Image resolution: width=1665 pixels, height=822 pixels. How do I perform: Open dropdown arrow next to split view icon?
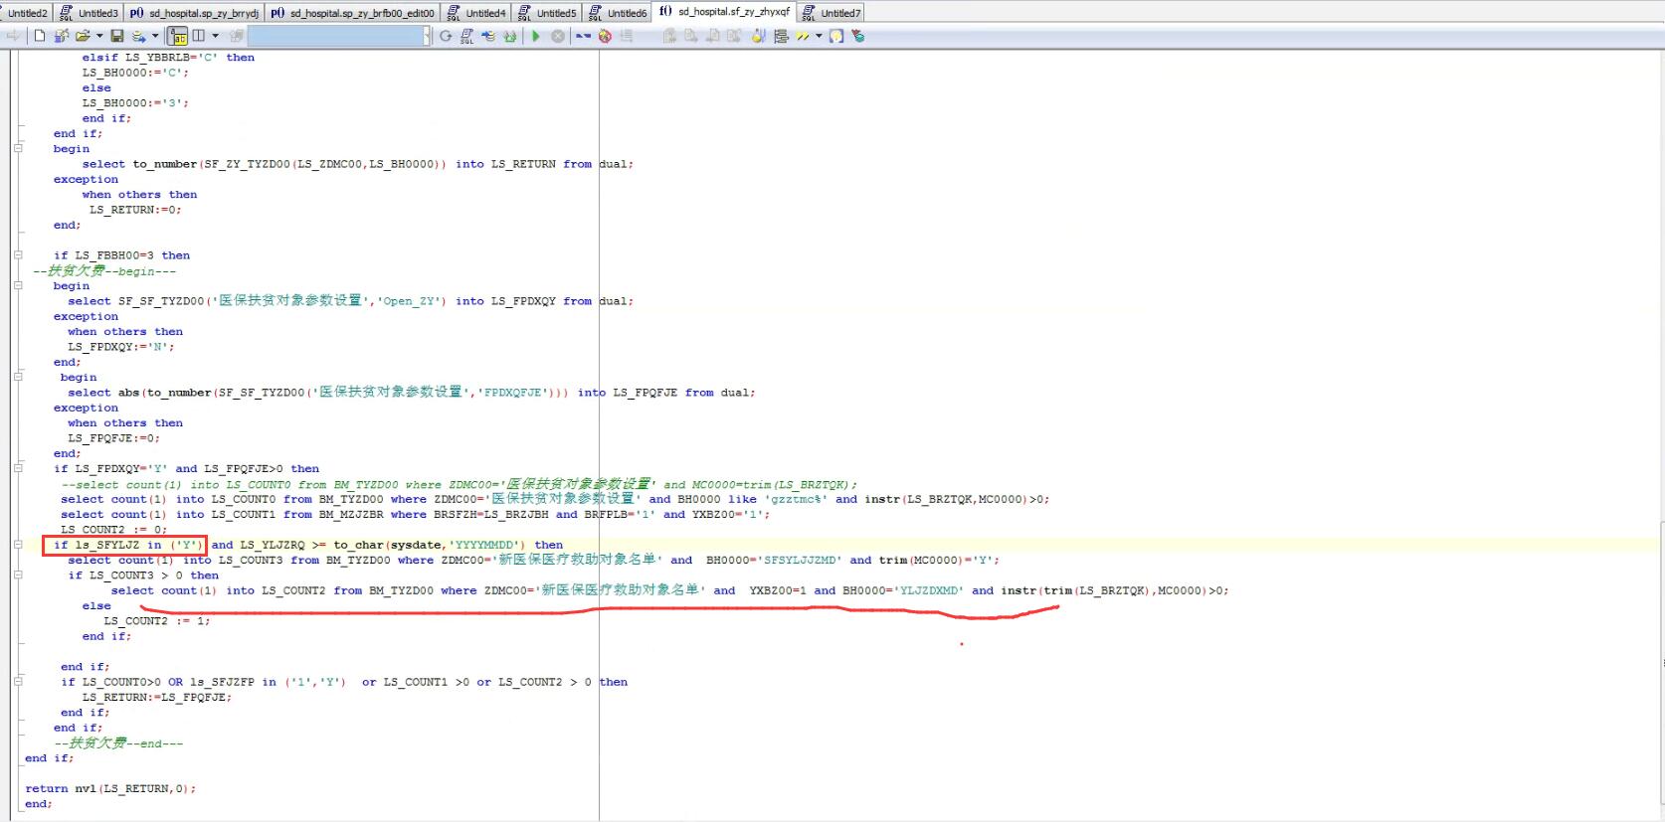pyautogui.click(x=215, y=36)
